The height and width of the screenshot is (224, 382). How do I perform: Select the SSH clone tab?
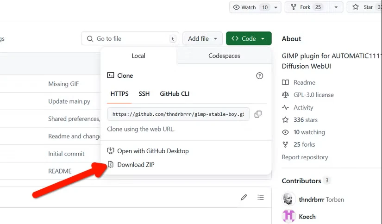[x=144, y=94]
